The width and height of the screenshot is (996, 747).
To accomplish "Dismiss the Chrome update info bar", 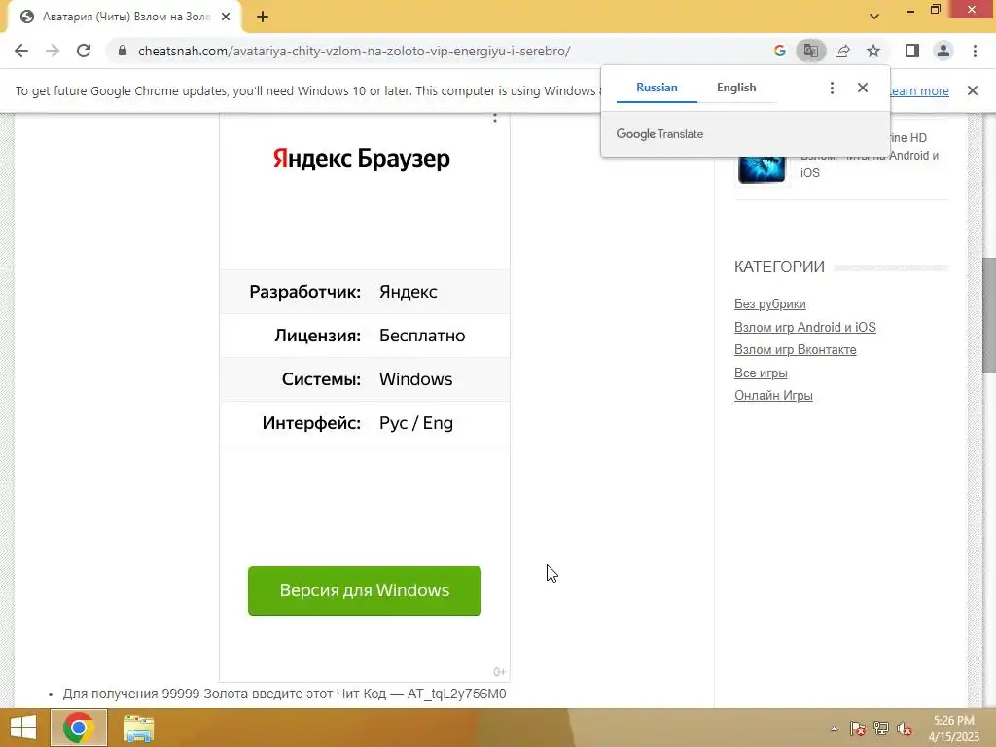I will pyautogui.click(x=972, y=90).
